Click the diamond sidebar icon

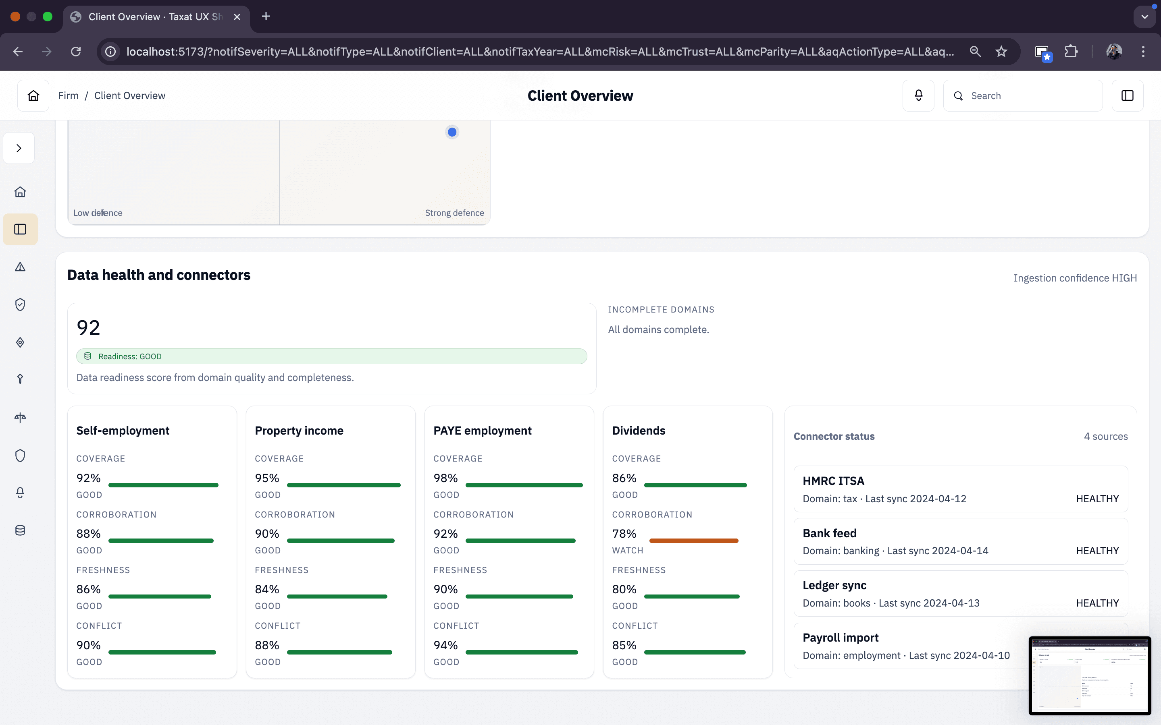coord(20,342)
